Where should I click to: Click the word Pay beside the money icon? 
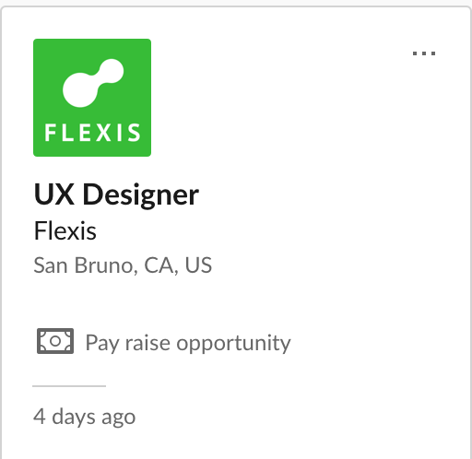(x=102, y=344)
